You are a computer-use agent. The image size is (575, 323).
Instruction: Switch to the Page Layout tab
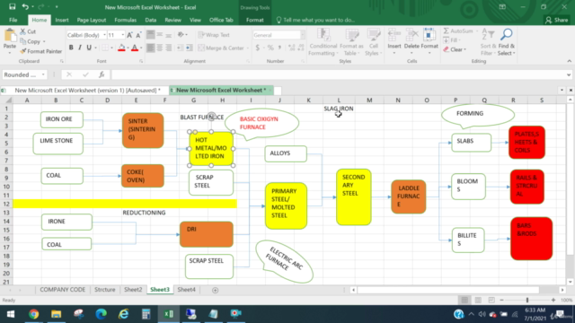(92, 20)
